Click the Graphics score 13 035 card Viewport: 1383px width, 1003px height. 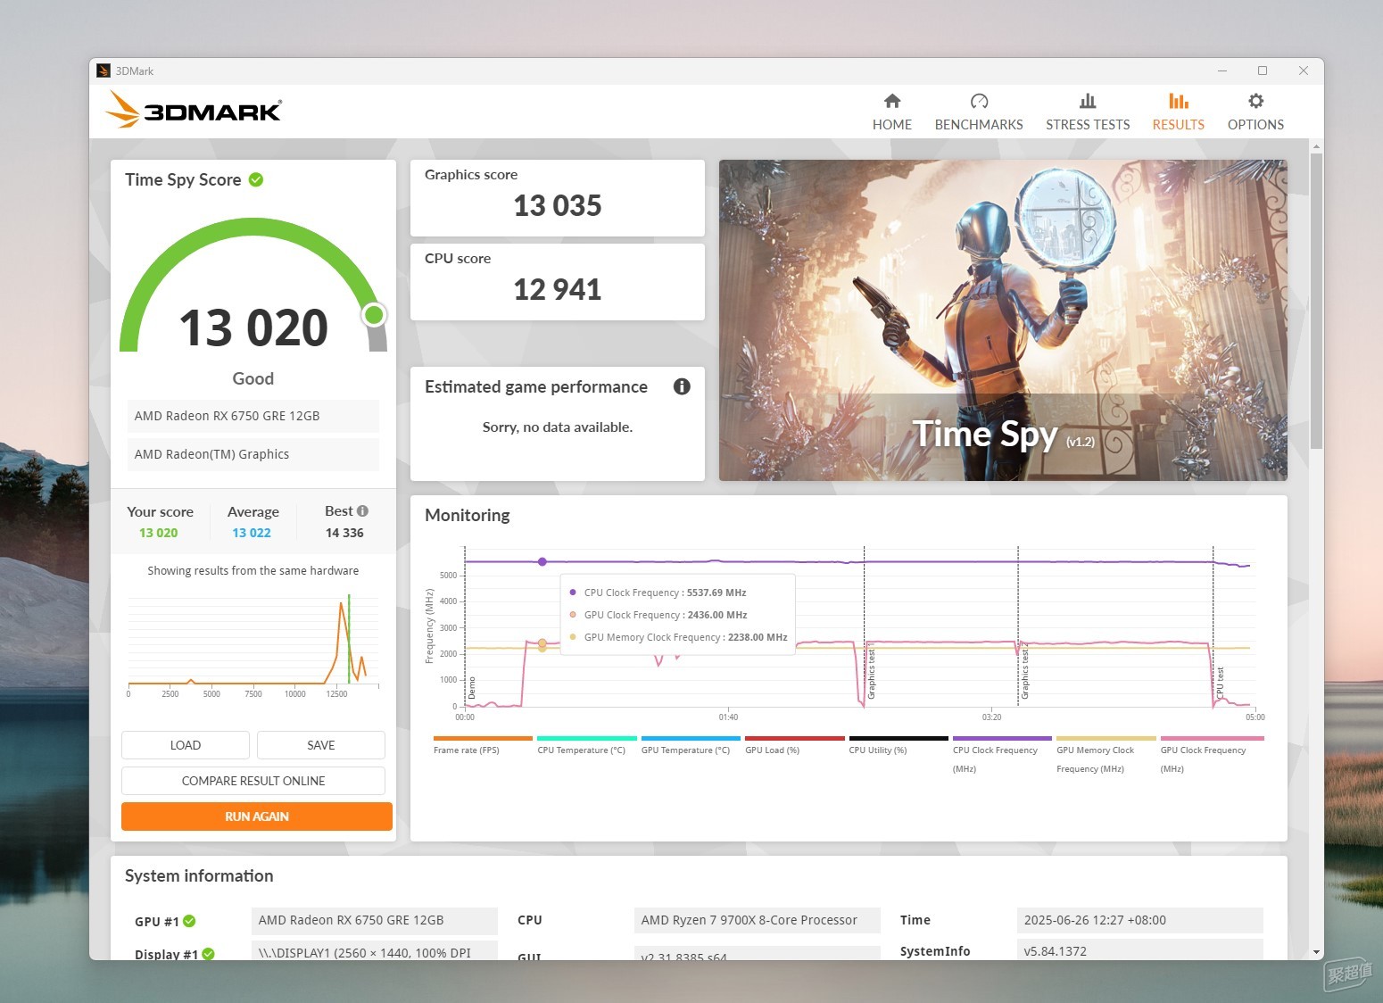[558, 198]
